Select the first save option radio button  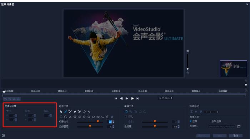pos(191,121)
